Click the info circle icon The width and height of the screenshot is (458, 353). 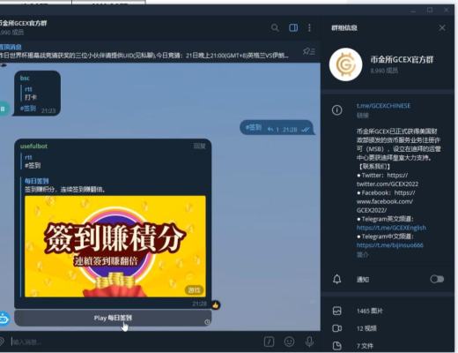(x=336, y=110)
